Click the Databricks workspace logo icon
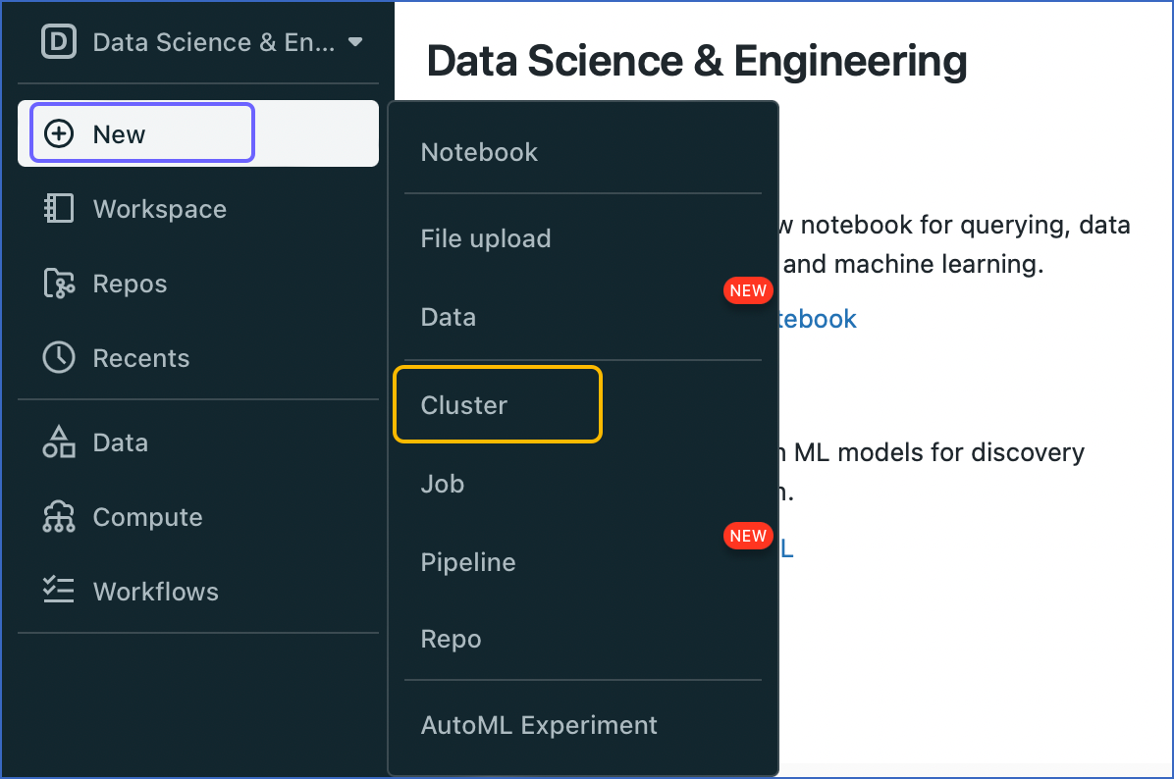Image resolution: width=1174 pixels, height=779 pixels. click(58, 41)
